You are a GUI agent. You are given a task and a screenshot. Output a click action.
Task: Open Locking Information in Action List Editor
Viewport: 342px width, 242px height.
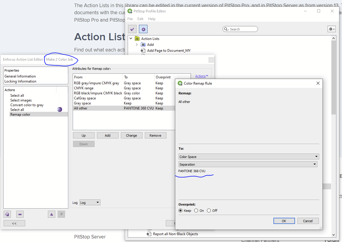[20, 81]
